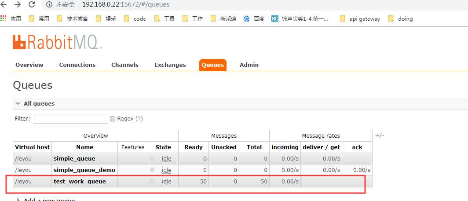Click idle state of test_work_queue

coord(166,181)
